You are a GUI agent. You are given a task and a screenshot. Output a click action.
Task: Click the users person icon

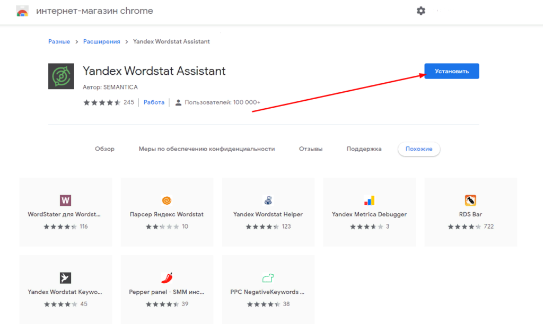178,102
